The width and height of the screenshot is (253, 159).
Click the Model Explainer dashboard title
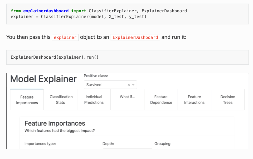(x=43, y=79)
